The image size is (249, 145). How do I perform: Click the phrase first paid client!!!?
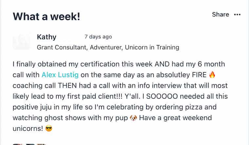click(95, 96)
